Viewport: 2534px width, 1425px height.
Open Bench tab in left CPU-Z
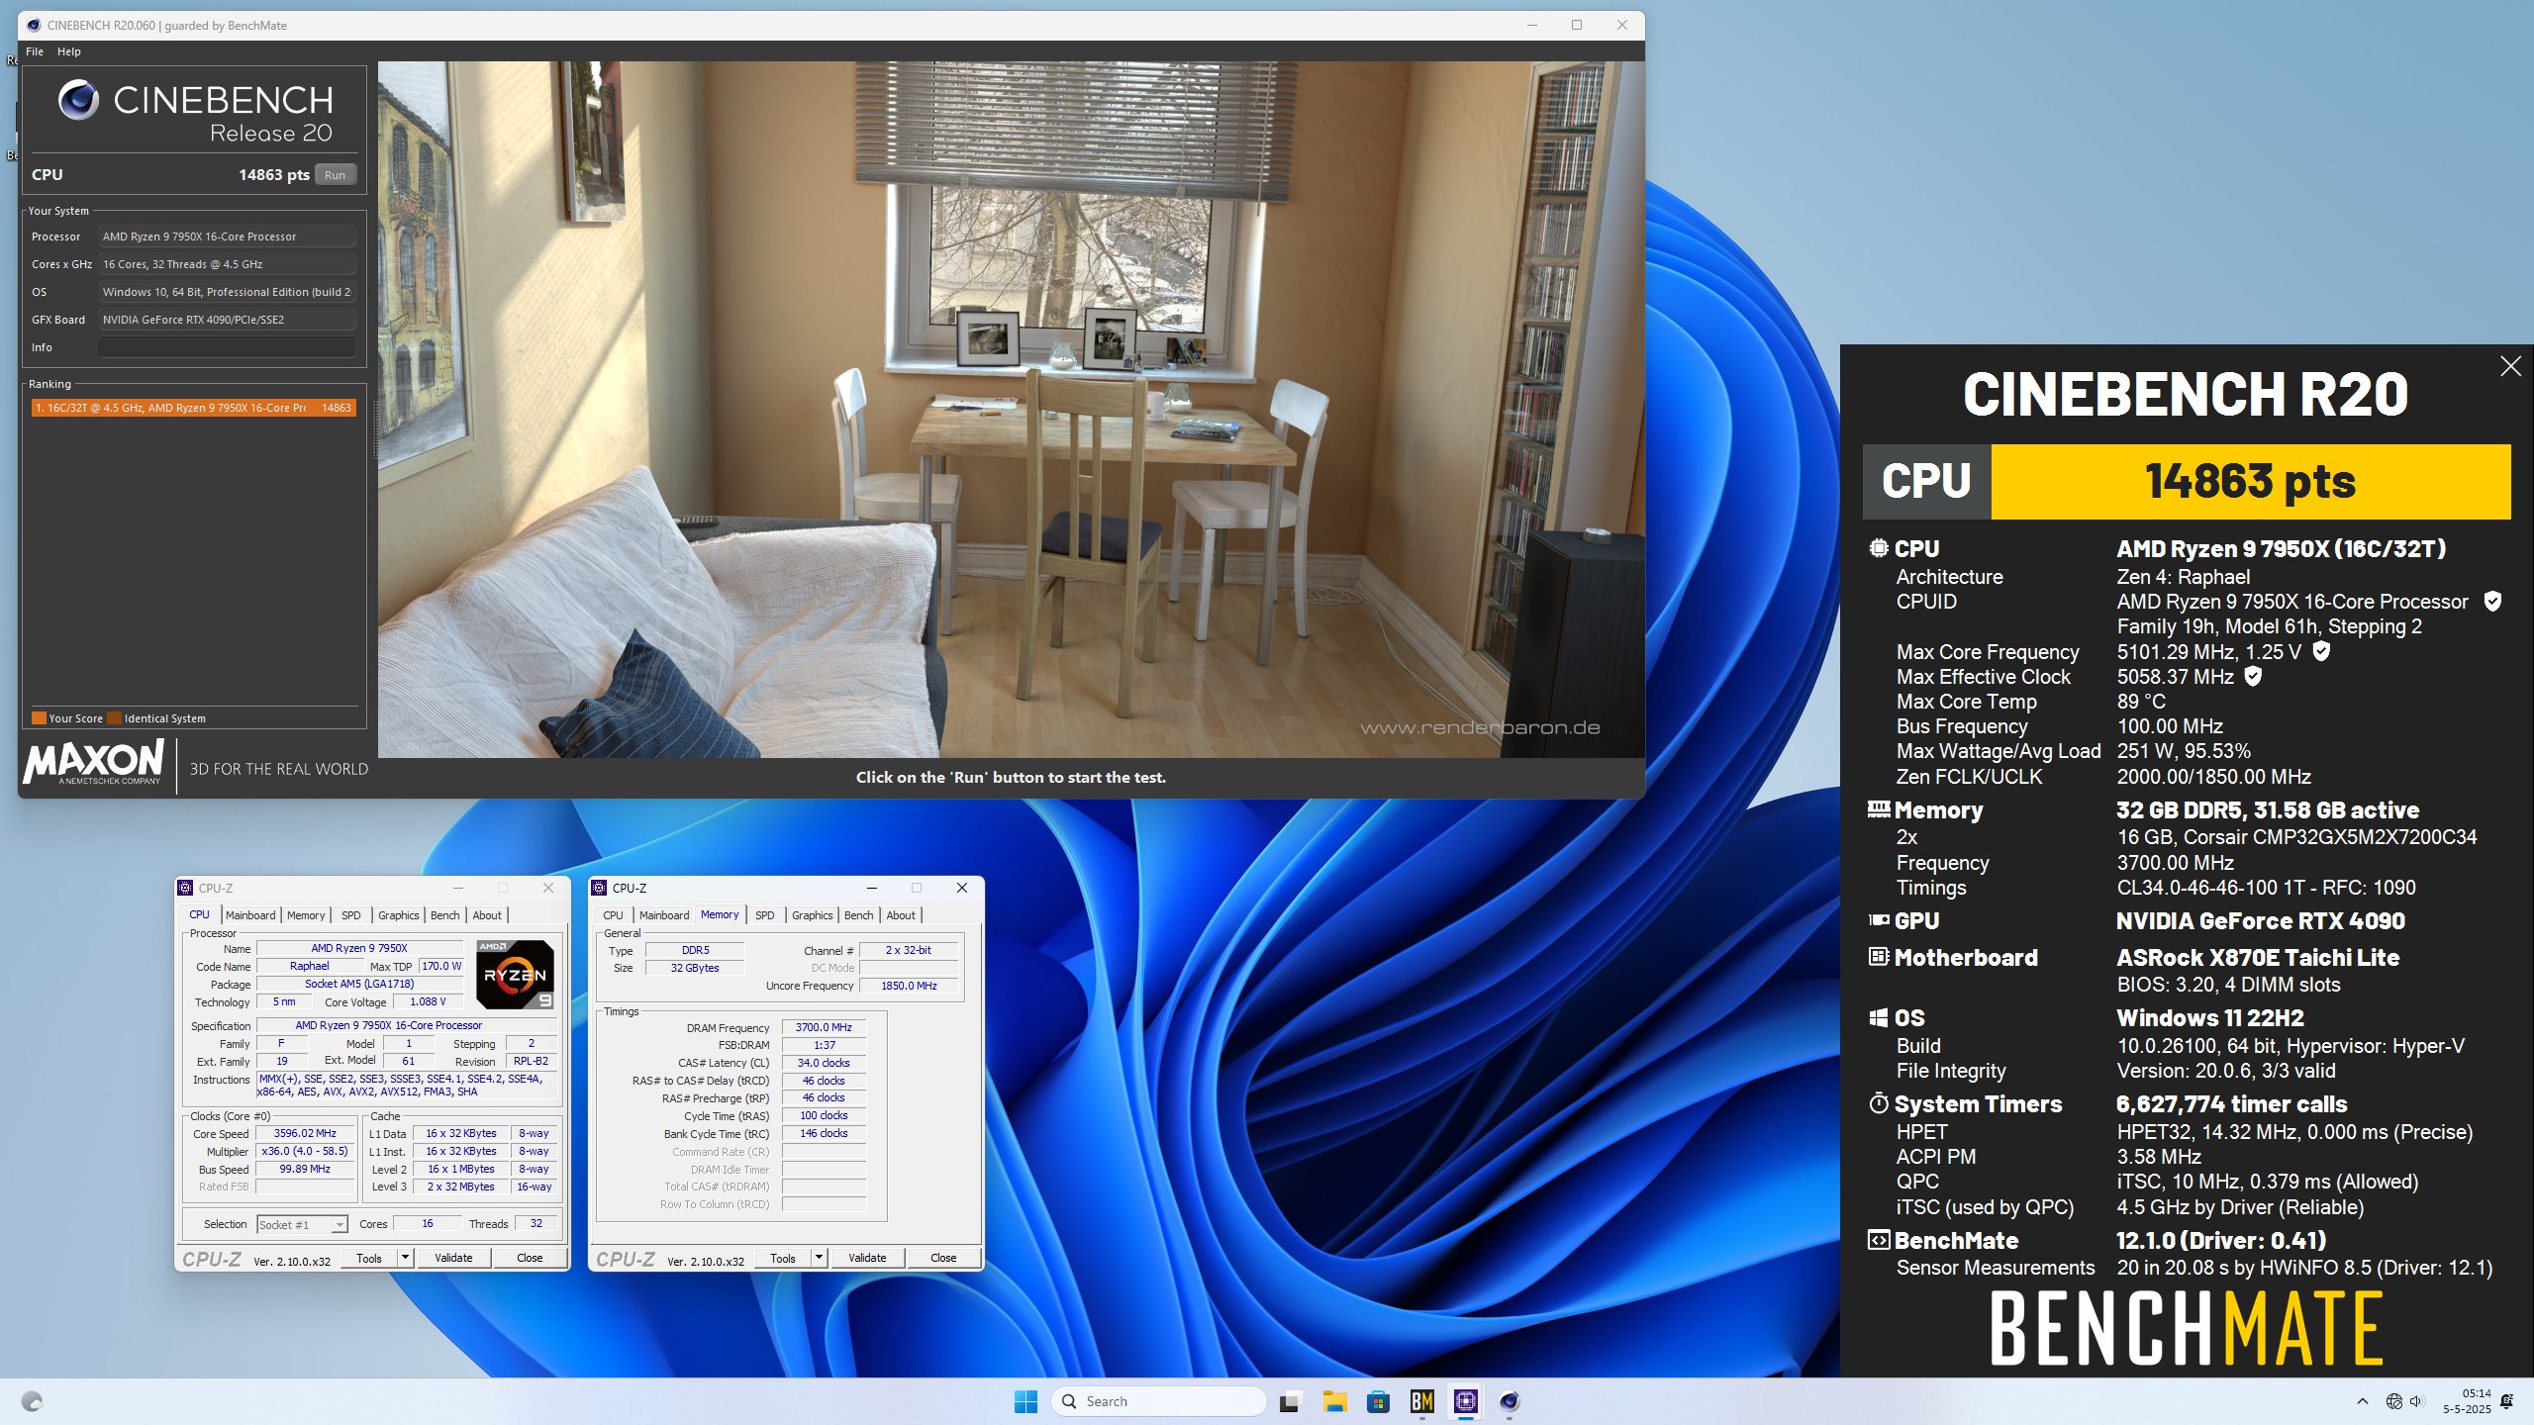coord(445,915)
